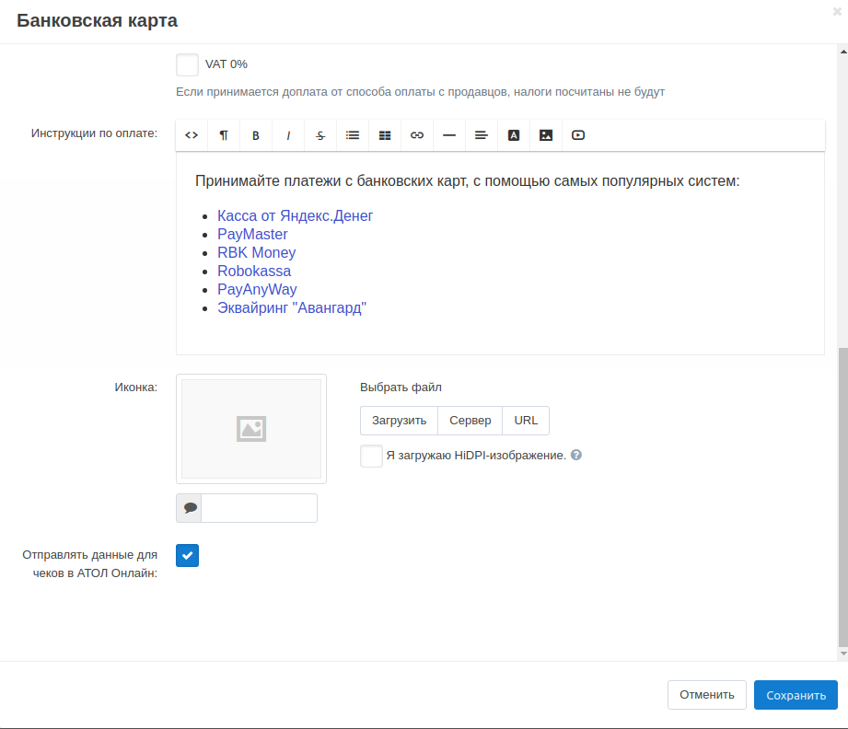Apply italic formatting in editor

click(x=288, y=135)
